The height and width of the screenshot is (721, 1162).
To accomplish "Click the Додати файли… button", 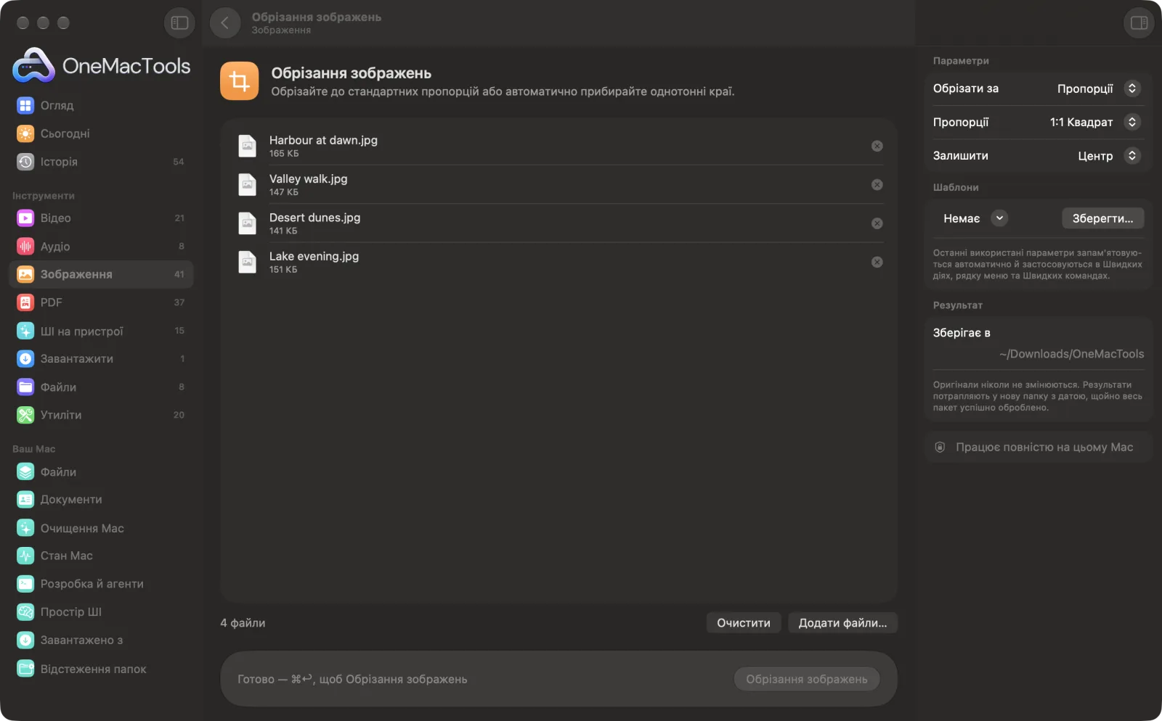I will [x=842, y=622].
